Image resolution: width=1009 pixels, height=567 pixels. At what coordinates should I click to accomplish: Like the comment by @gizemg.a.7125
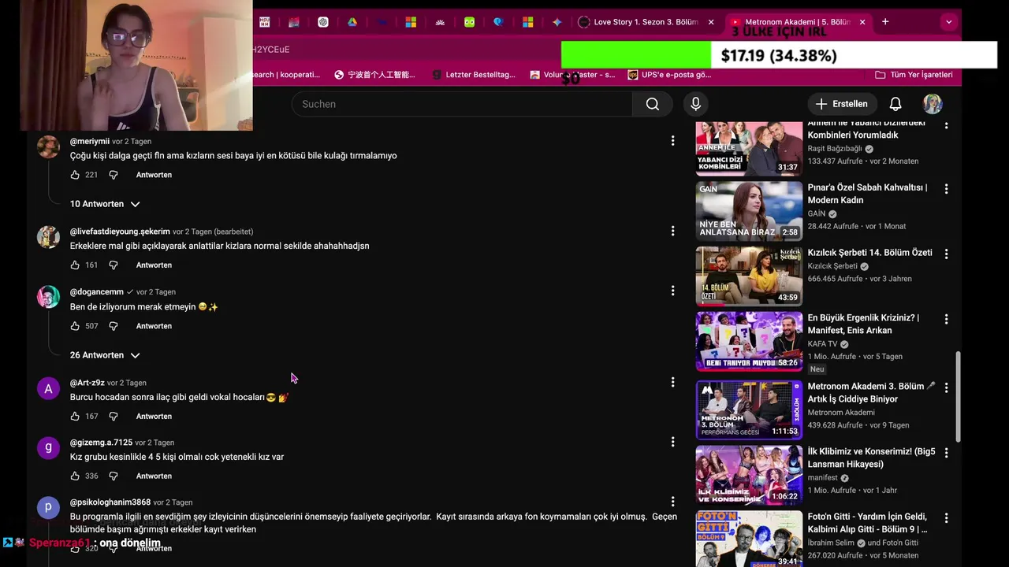(x=75, y=476)
